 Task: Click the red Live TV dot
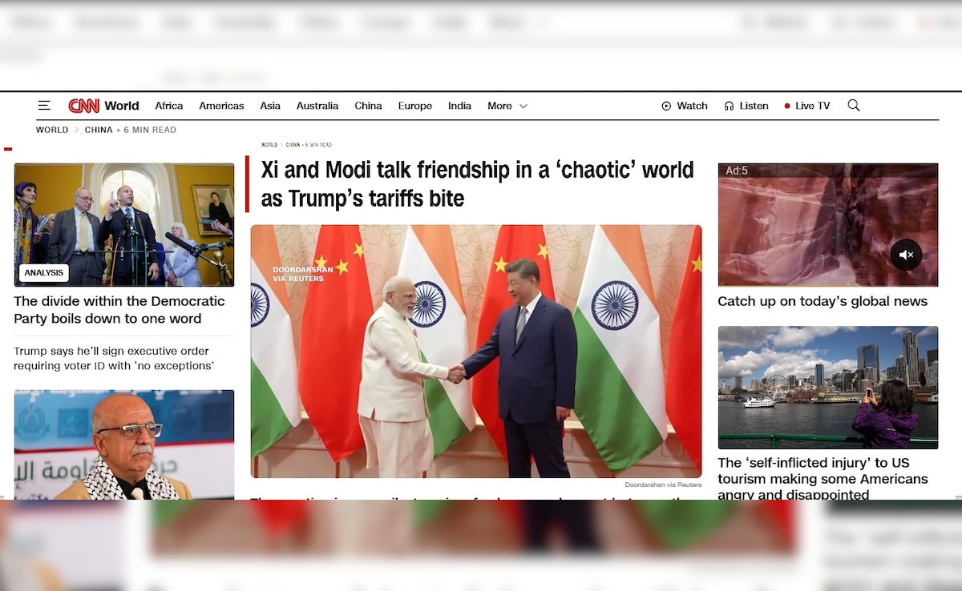787,106
